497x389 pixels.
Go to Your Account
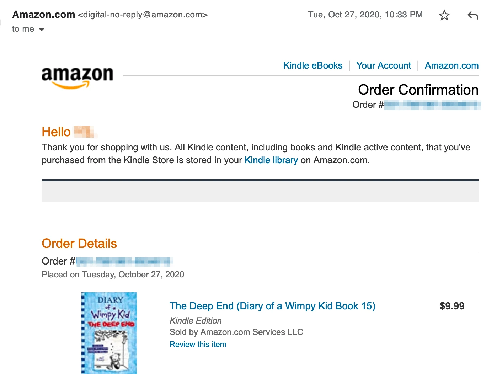pyautogui.click(x=383, y=65)
